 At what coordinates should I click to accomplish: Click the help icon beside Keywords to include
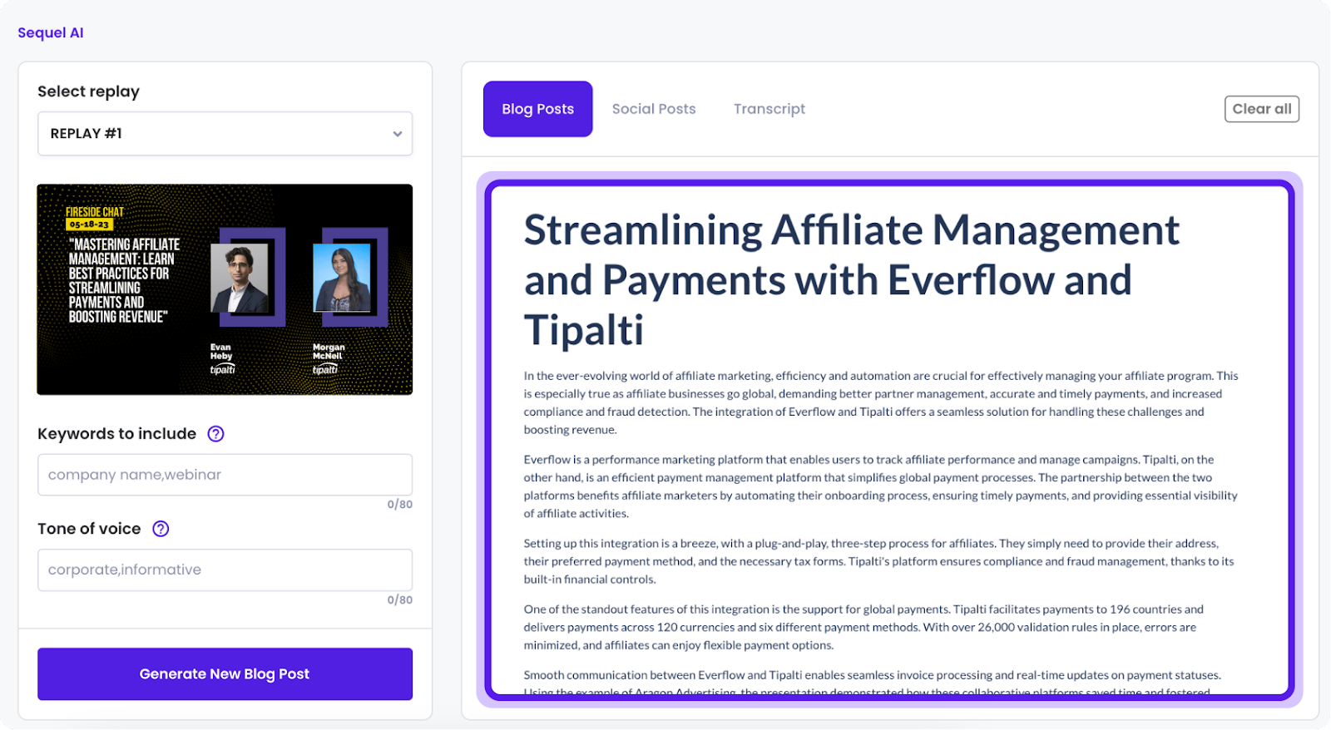click(215, 434)
